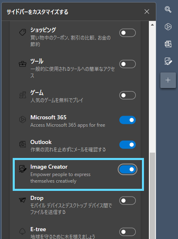Open the Outlook icon in the sidebar

click(168, 44)
